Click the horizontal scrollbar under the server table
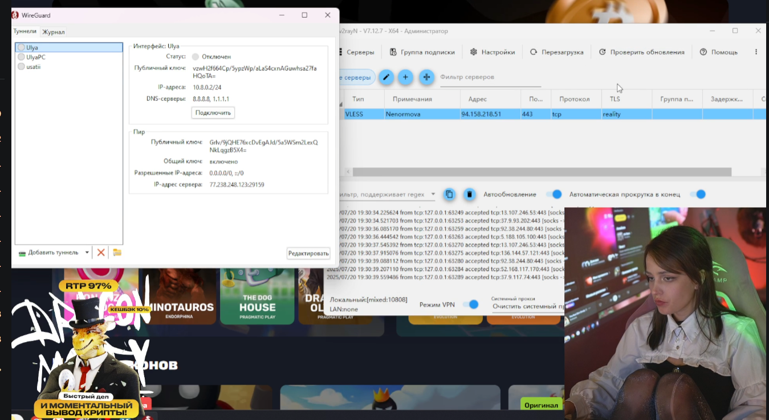The image size is (769, 420). [x=542, y=172]
